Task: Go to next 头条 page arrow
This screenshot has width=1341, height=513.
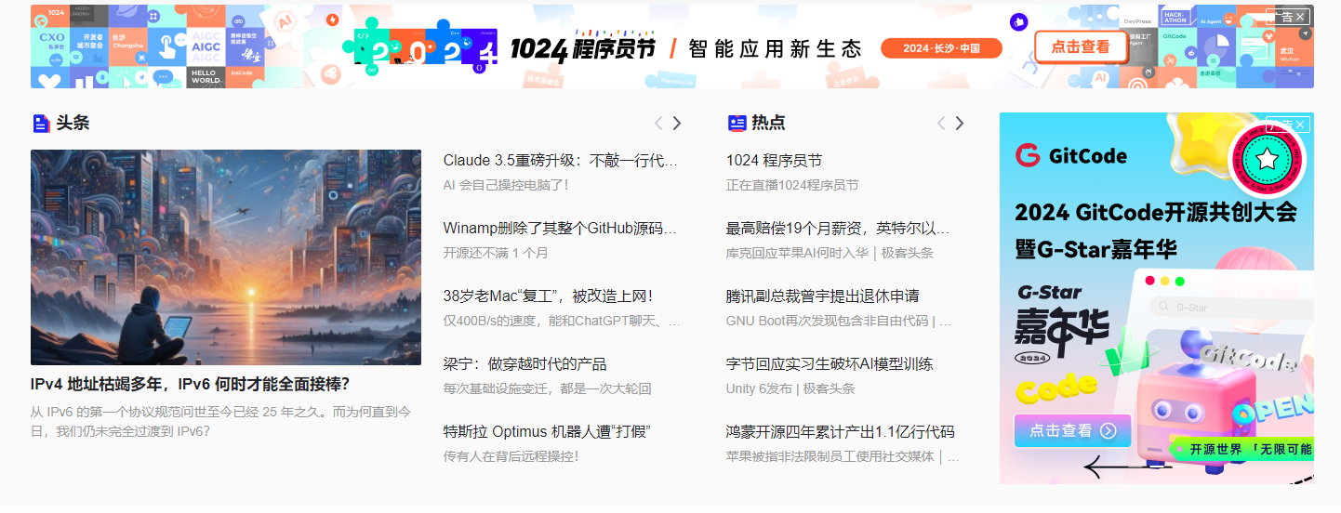Action: coord(677,123)
